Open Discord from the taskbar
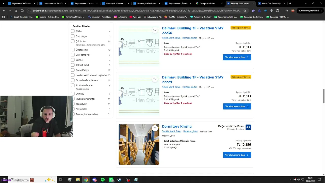Viewport: 325px width, 183px height. point(94,180)
